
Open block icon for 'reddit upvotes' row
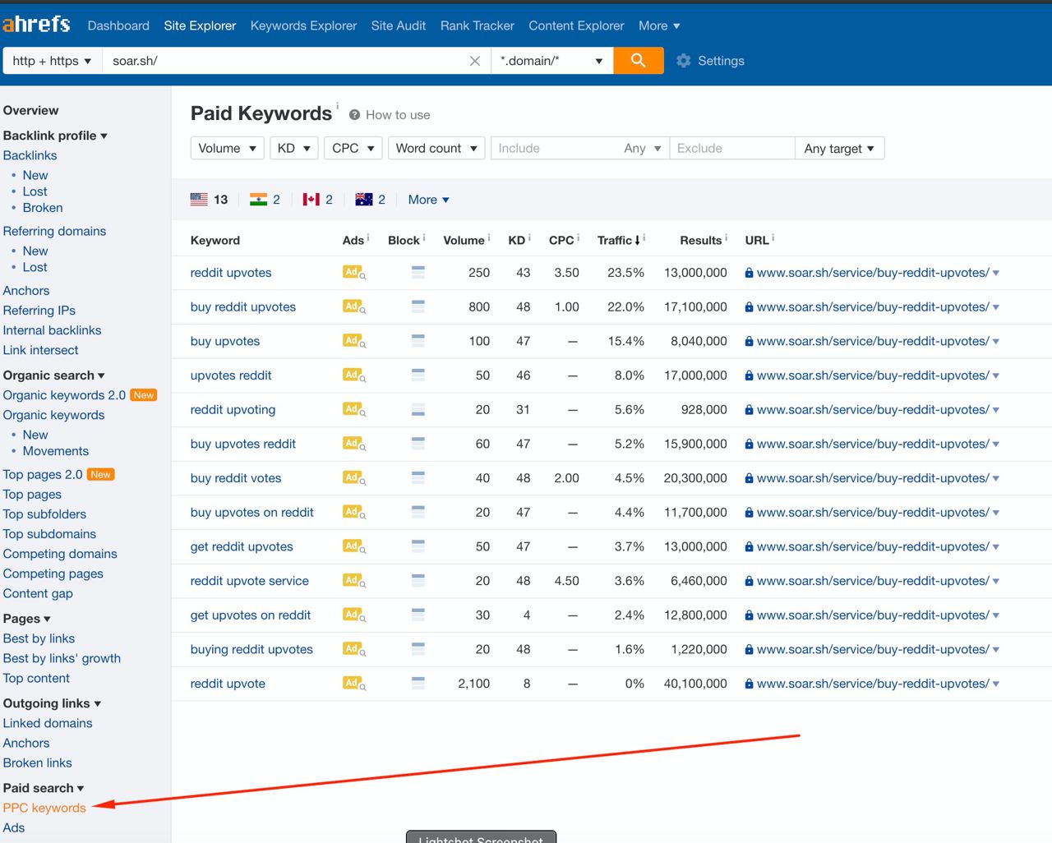(418, 272)
